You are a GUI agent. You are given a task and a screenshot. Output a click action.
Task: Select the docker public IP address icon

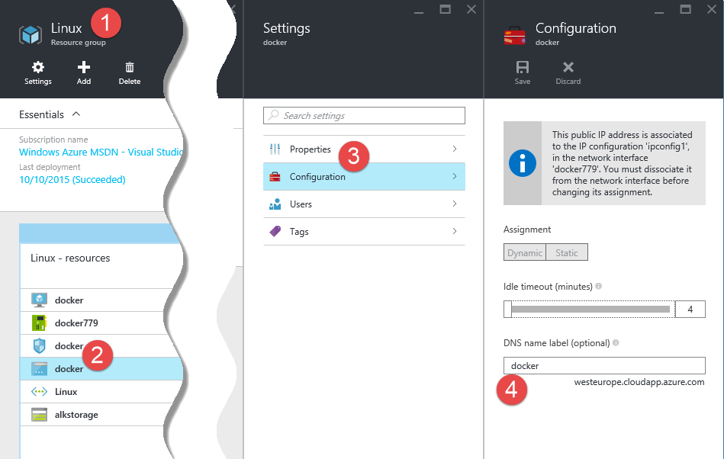pyautogui.click(x=39, y=368)
